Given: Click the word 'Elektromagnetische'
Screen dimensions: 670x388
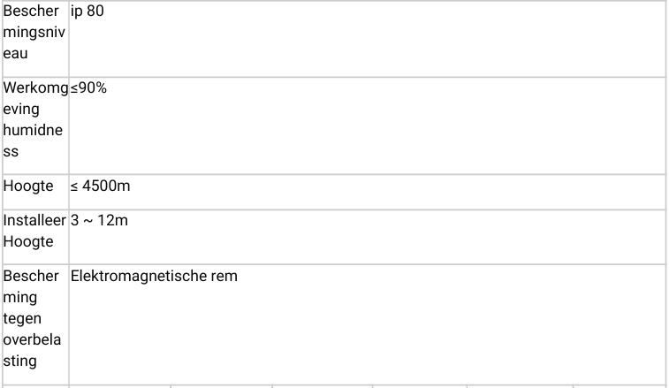Looking at the screenshot, I should click(140, 276).
